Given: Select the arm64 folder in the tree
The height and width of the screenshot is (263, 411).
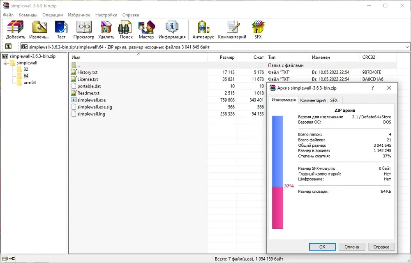Looking at the screenshot, I should pyautogui.click(x=30, y=83).
